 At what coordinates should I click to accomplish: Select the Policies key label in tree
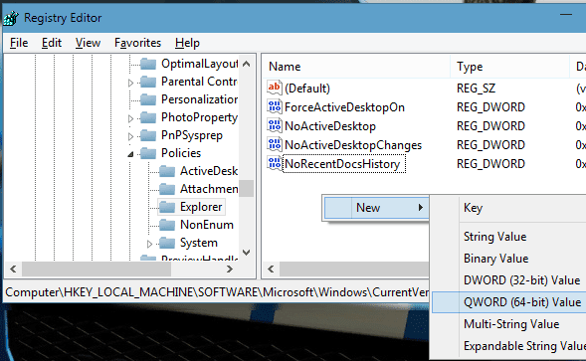(181, 153)
